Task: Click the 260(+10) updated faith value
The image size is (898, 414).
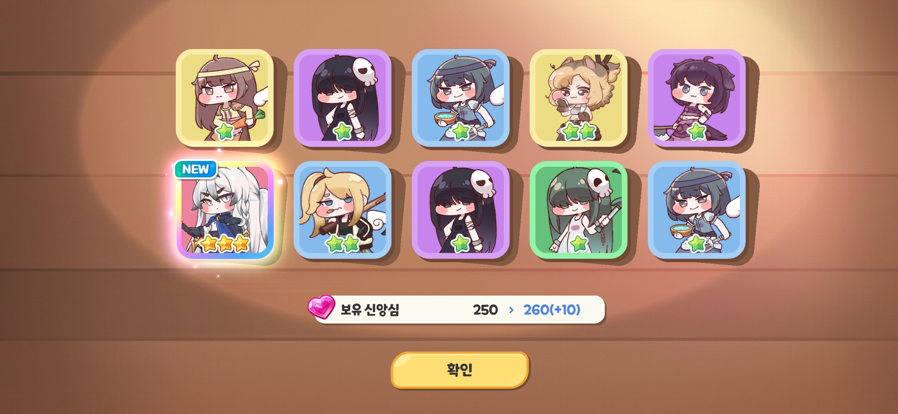Action: click(x=552, y=310)
